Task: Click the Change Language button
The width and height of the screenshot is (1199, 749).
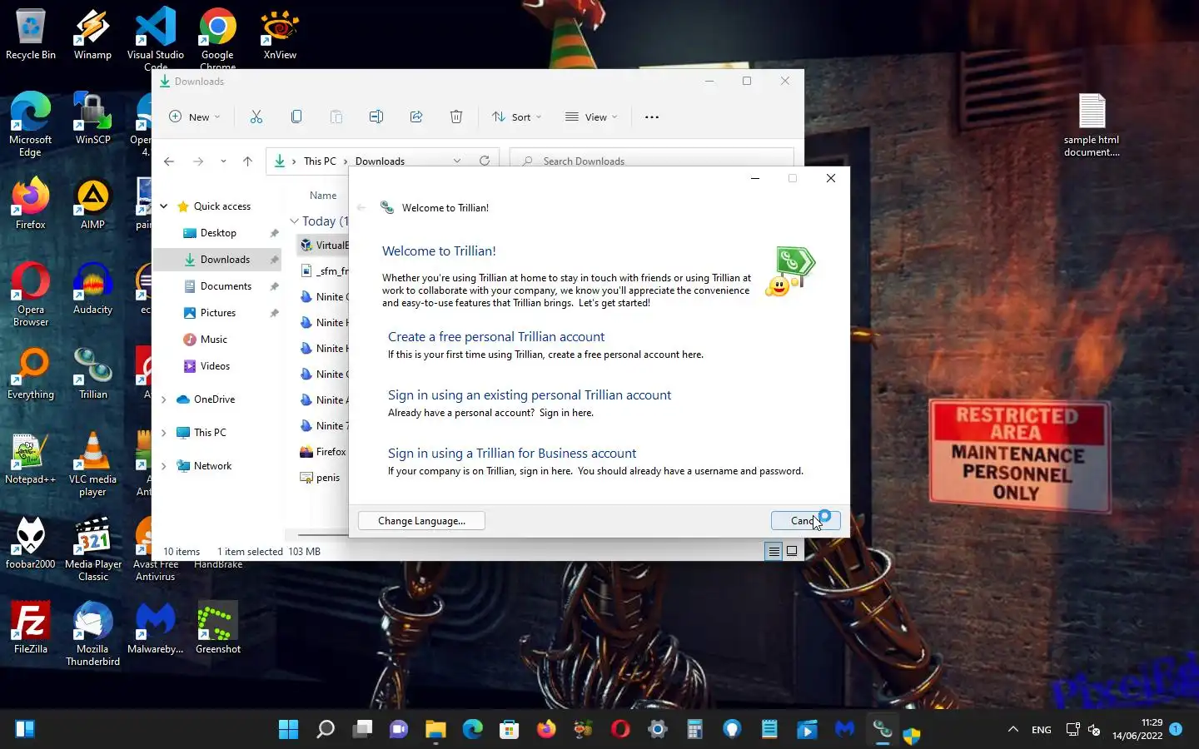Action: 421,521
